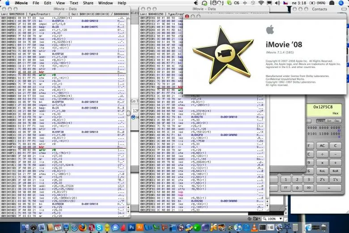Click the Contacts window toolbar toggle pill
This screenshot has width=349, height=233.
(x=345, y=9)
